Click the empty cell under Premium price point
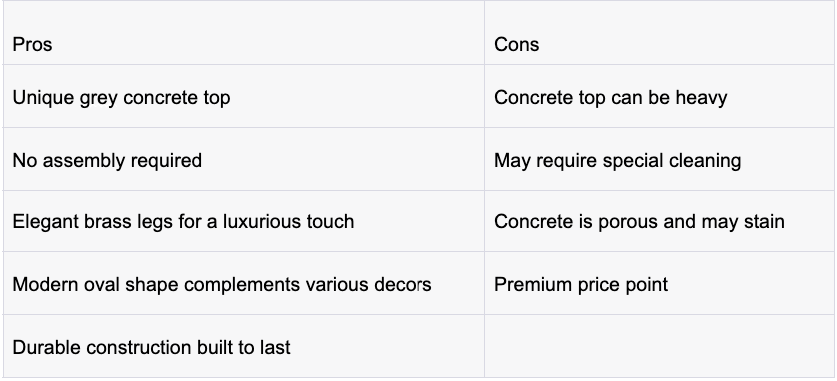 [x=659, y=346]
